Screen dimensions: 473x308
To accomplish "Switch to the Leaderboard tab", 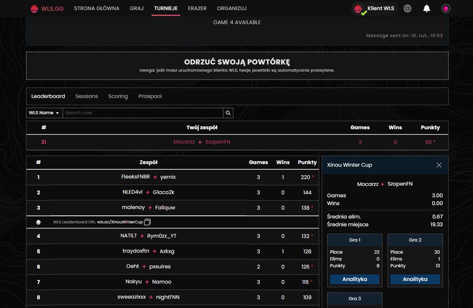I will coord(48,96).
